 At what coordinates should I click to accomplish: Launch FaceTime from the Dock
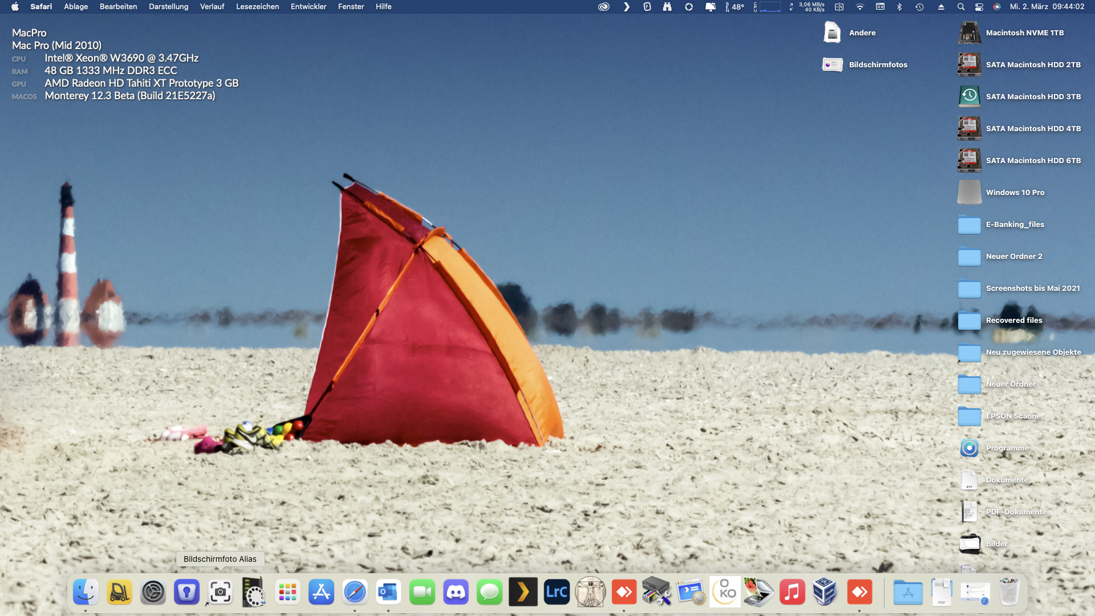coord(422,593)
